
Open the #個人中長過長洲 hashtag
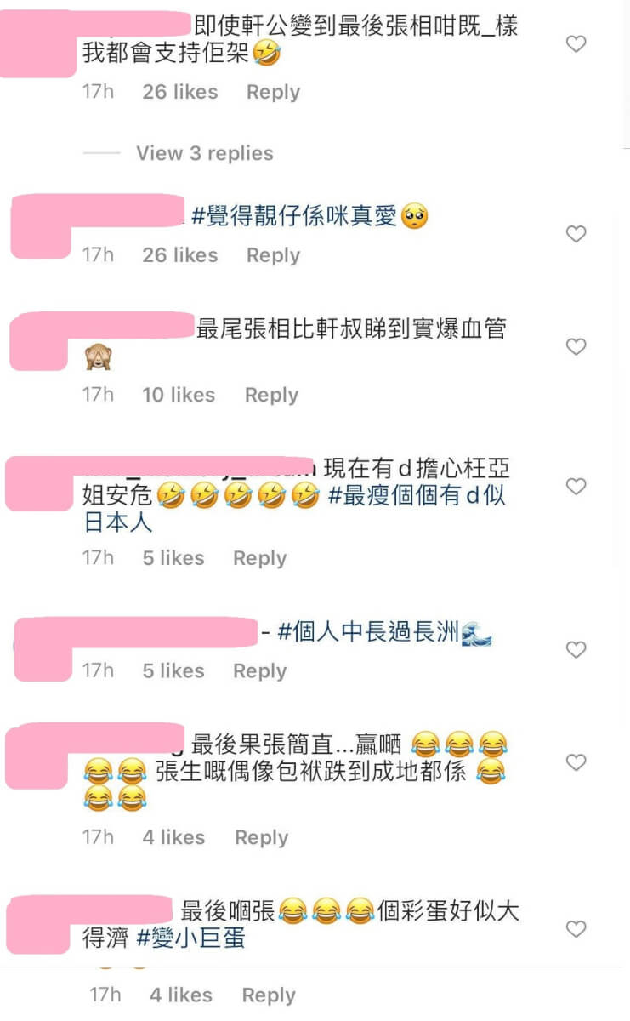[368, 632]
